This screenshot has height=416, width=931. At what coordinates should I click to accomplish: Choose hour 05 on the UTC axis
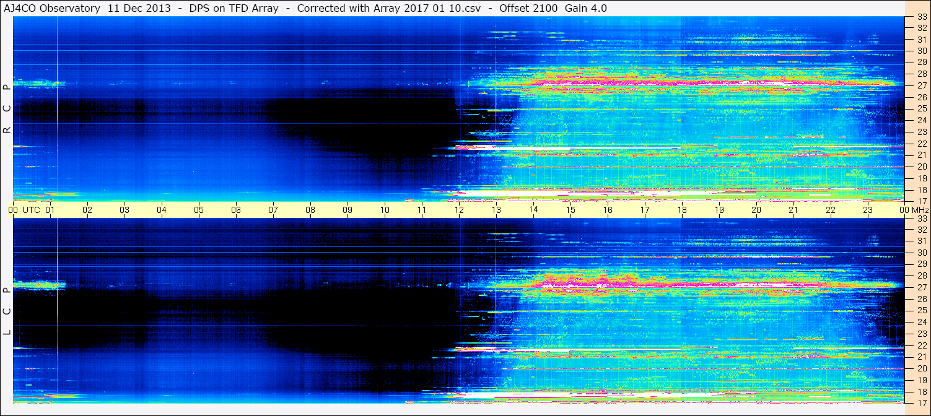pos(199,210)
